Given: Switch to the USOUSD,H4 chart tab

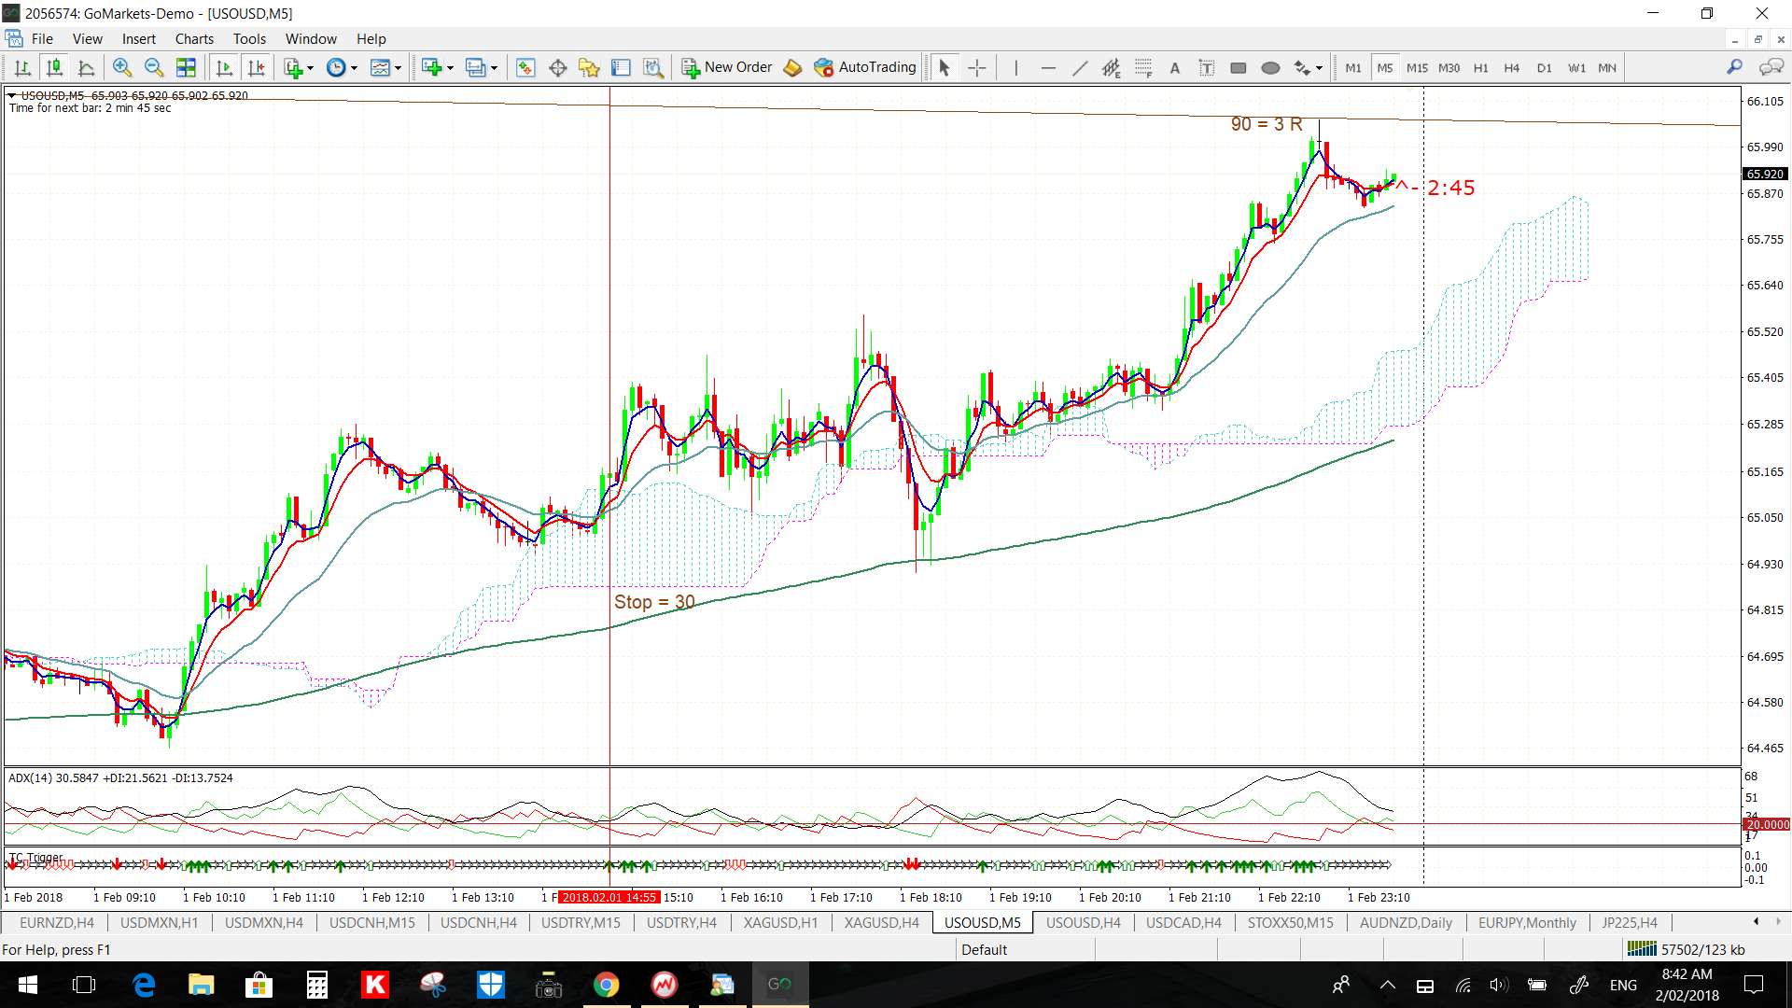Looking at the screenshot, I should tap(1083, 922).
